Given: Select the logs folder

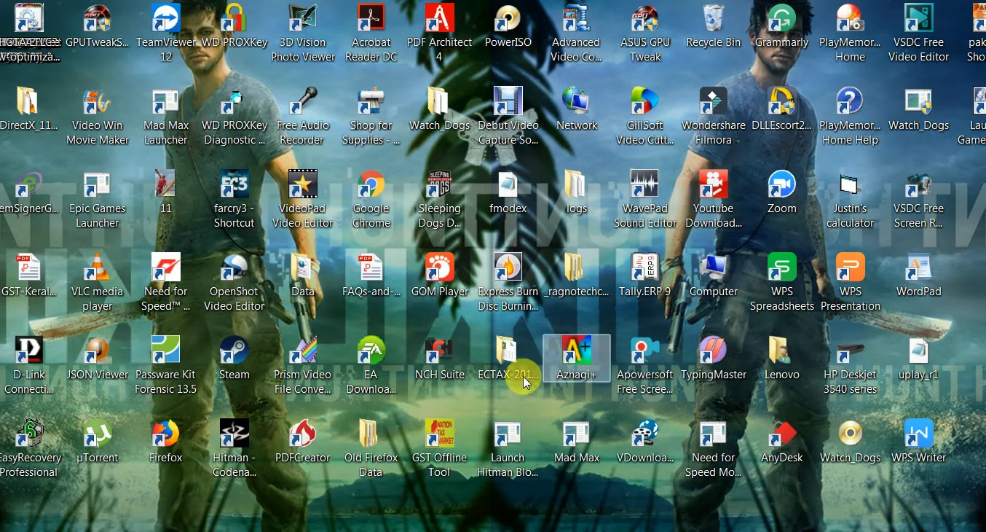Looking at the screenshot, I should tap(577, 184).
